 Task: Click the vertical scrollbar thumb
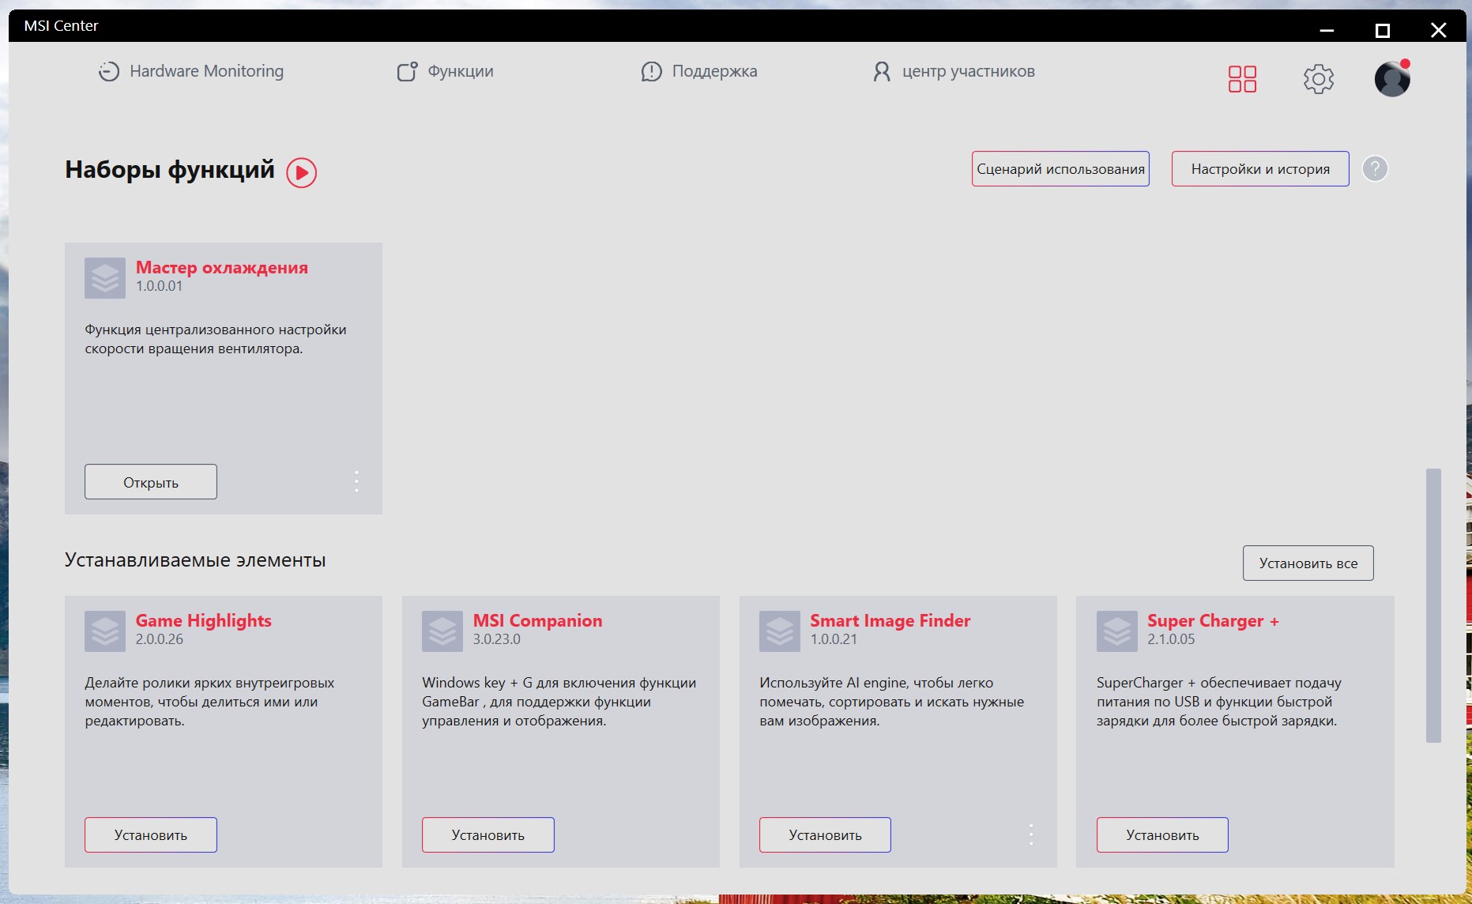click(1433, 605)
